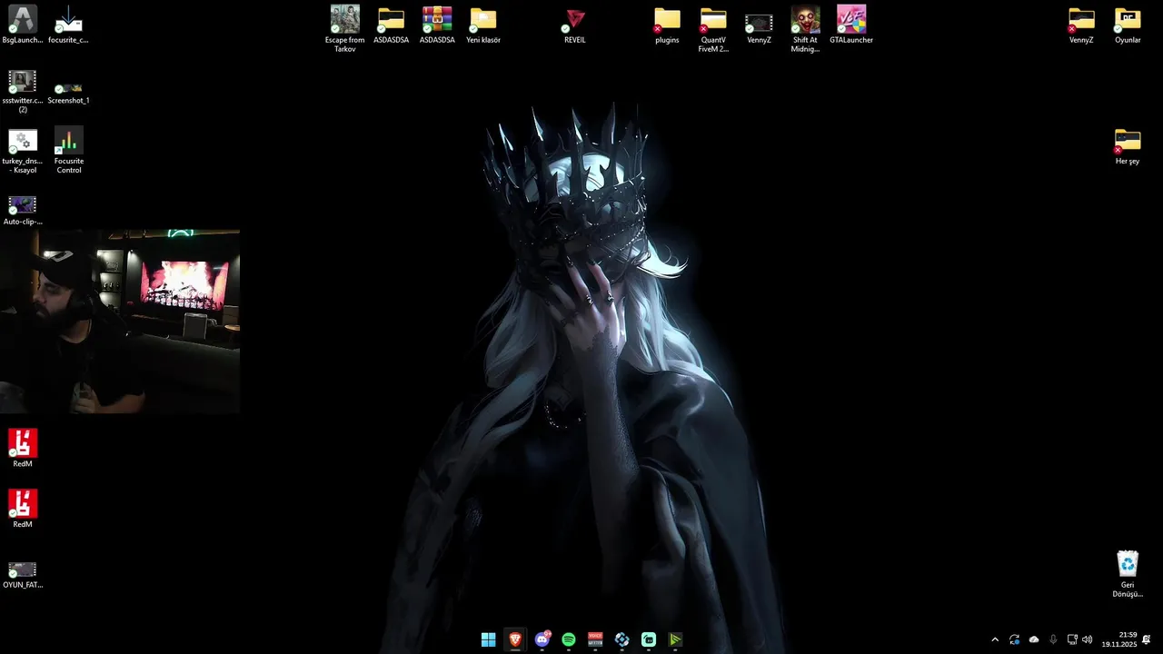This screenshot has width=1163, height=654.
Task: Click the microphone tray icon
Action: coord(1053,639)
